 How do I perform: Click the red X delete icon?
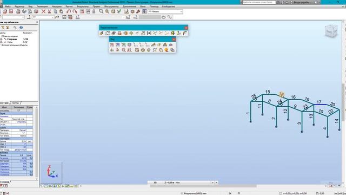point(43,11)
